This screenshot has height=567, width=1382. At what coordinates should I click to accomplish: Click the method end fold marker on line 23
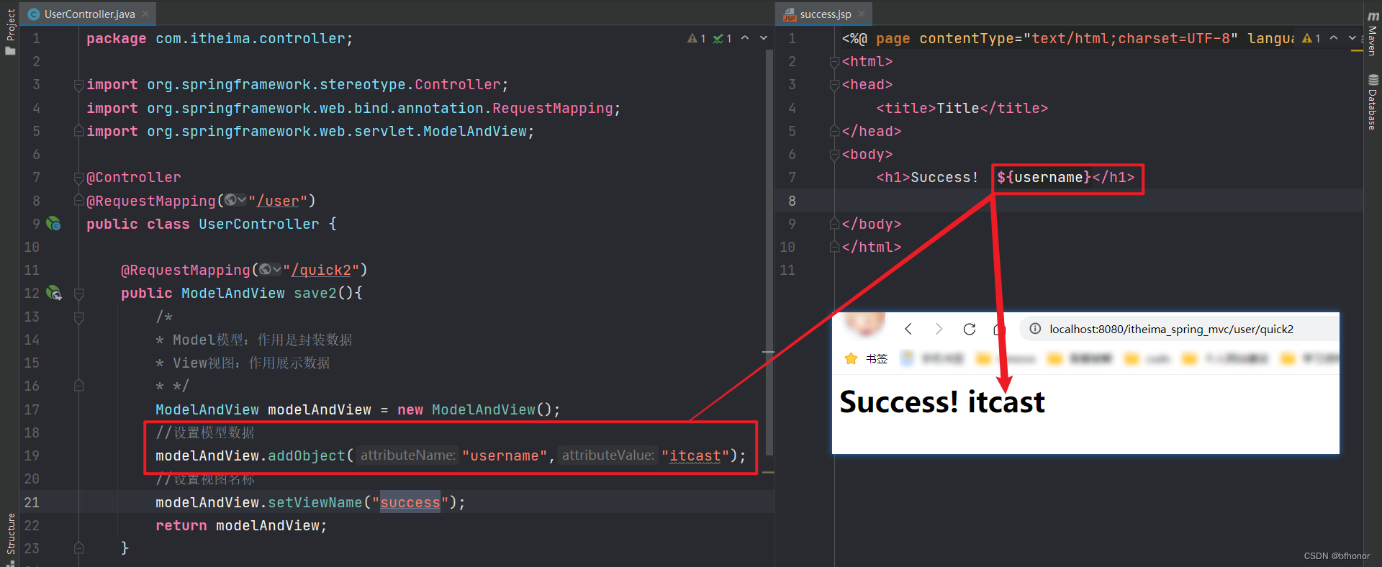[x=78, y=548]
